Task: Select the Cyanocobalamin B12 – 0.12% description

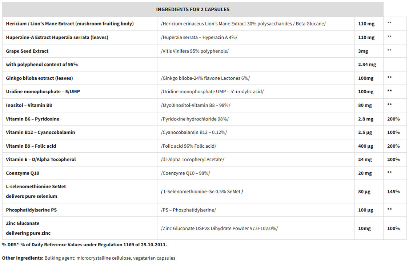Action: (194, 132)
